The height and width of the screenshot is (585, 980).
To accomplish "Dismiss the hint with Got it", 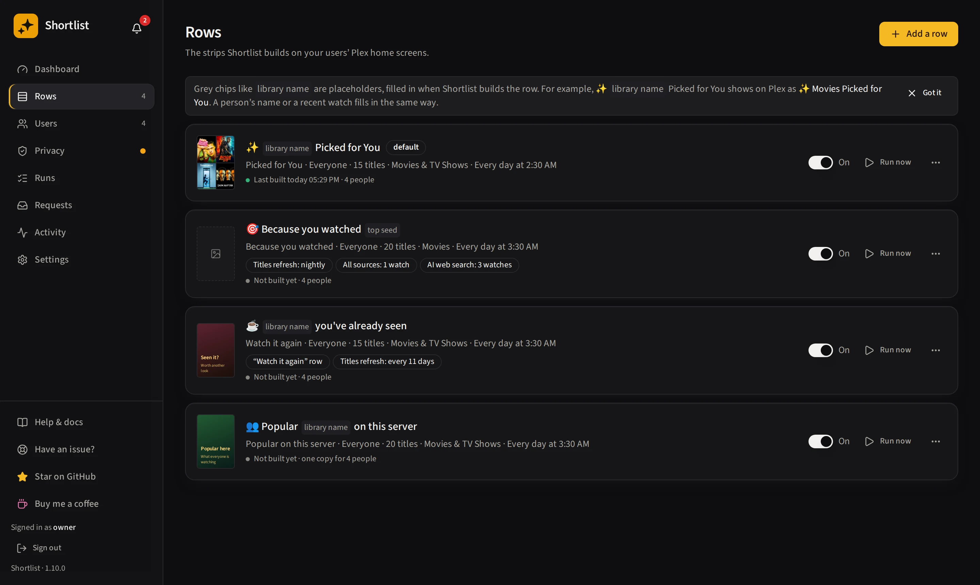I will [x=925, y=93].
